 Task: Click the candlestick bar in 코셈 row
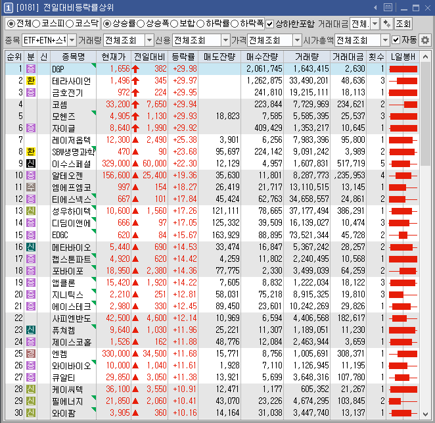coord(403,105)
